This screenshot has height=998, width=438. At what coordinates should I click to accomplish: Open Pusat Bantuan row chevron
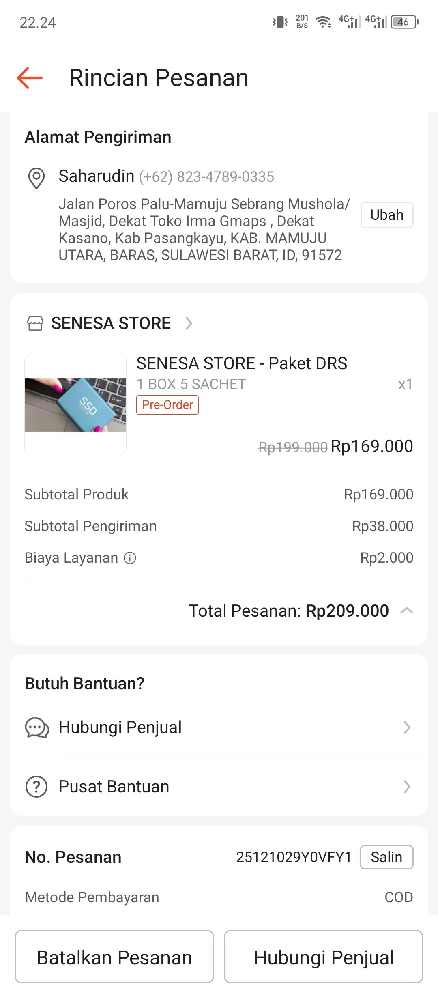[407, 787]
